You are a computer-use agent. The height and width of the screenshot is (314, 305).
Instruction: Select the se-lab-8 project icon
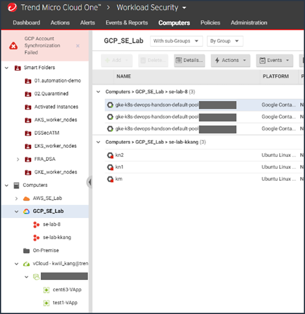tap(37, 225)
